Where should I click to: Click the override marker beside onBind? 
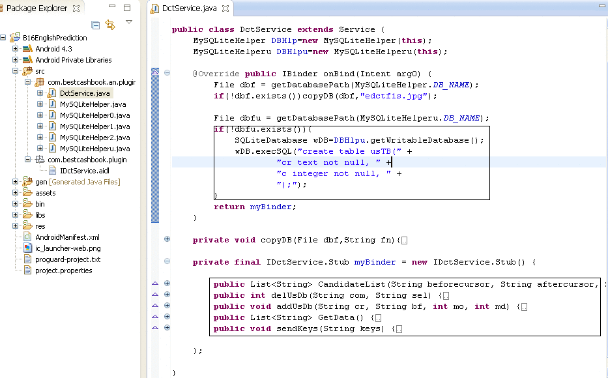point(155,71)
